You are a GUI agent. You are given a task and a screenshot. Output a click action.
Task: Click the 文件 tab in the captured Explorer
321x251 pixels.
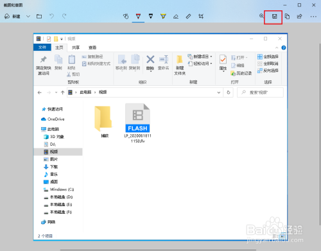(x=42, y=48)
